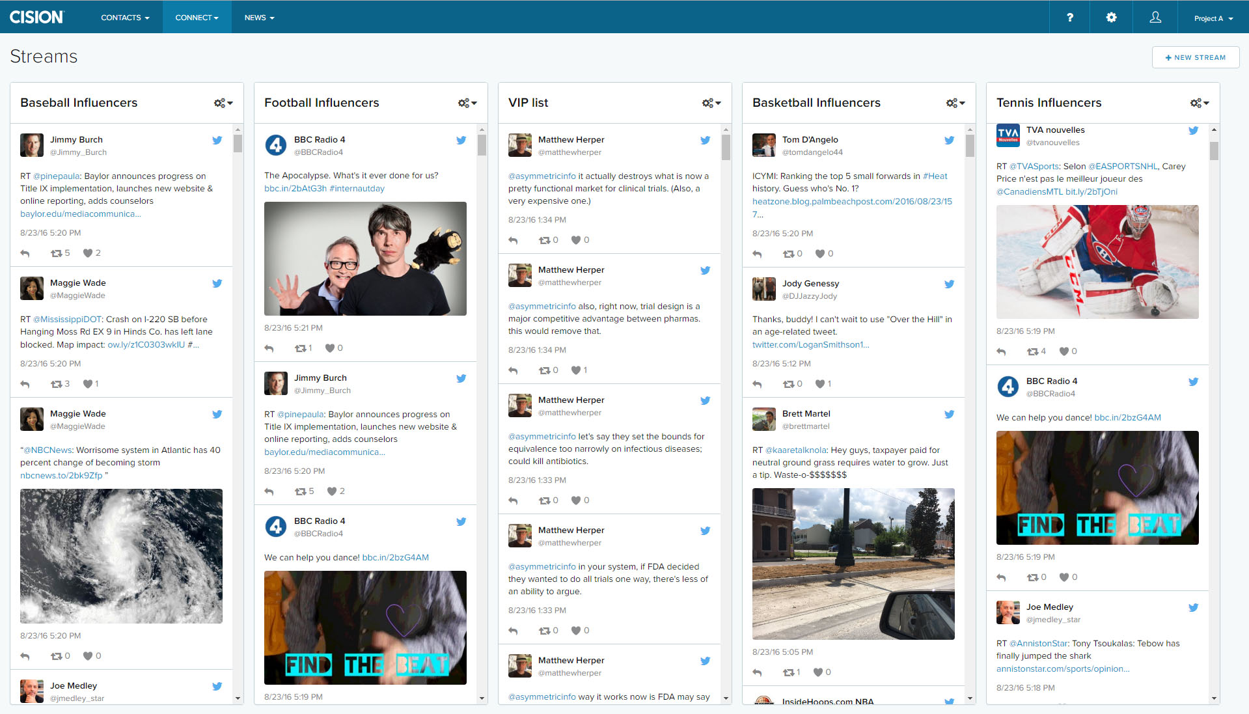Like Maggie Wade's MississippiDOT crash retweet
The width and height of the screenshot is (1249, 714).
[x=88, y=384]
